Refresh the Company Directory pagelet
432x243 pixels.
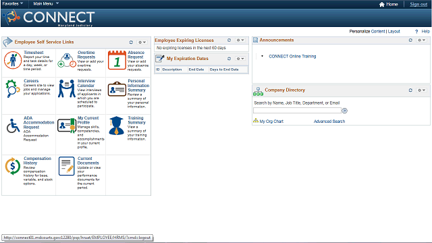point(410,90)
